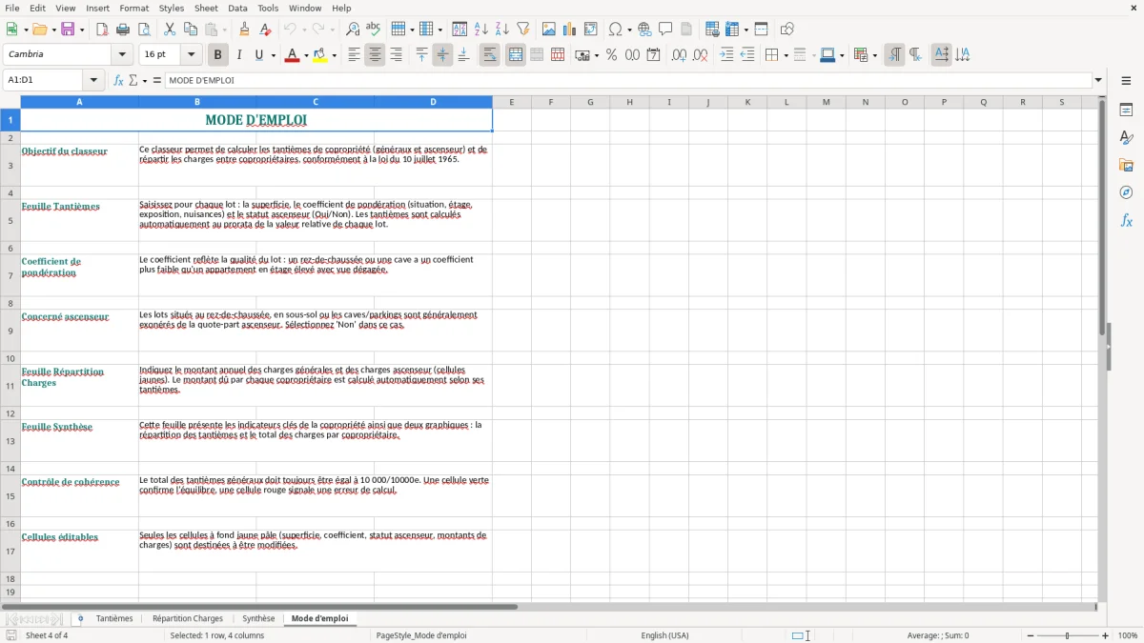Sort ascending A to Z
The width and height of the screenshot is (1144, 643).
point(481,30)
